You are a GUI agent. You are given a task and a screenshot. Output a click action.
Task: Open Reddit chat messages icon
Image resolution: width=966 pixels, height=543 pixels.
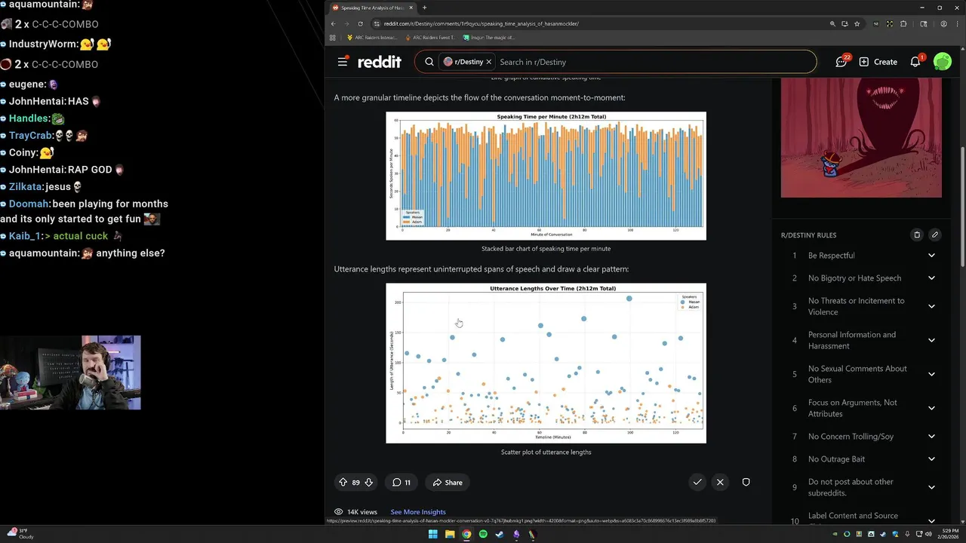click(841, 62)
